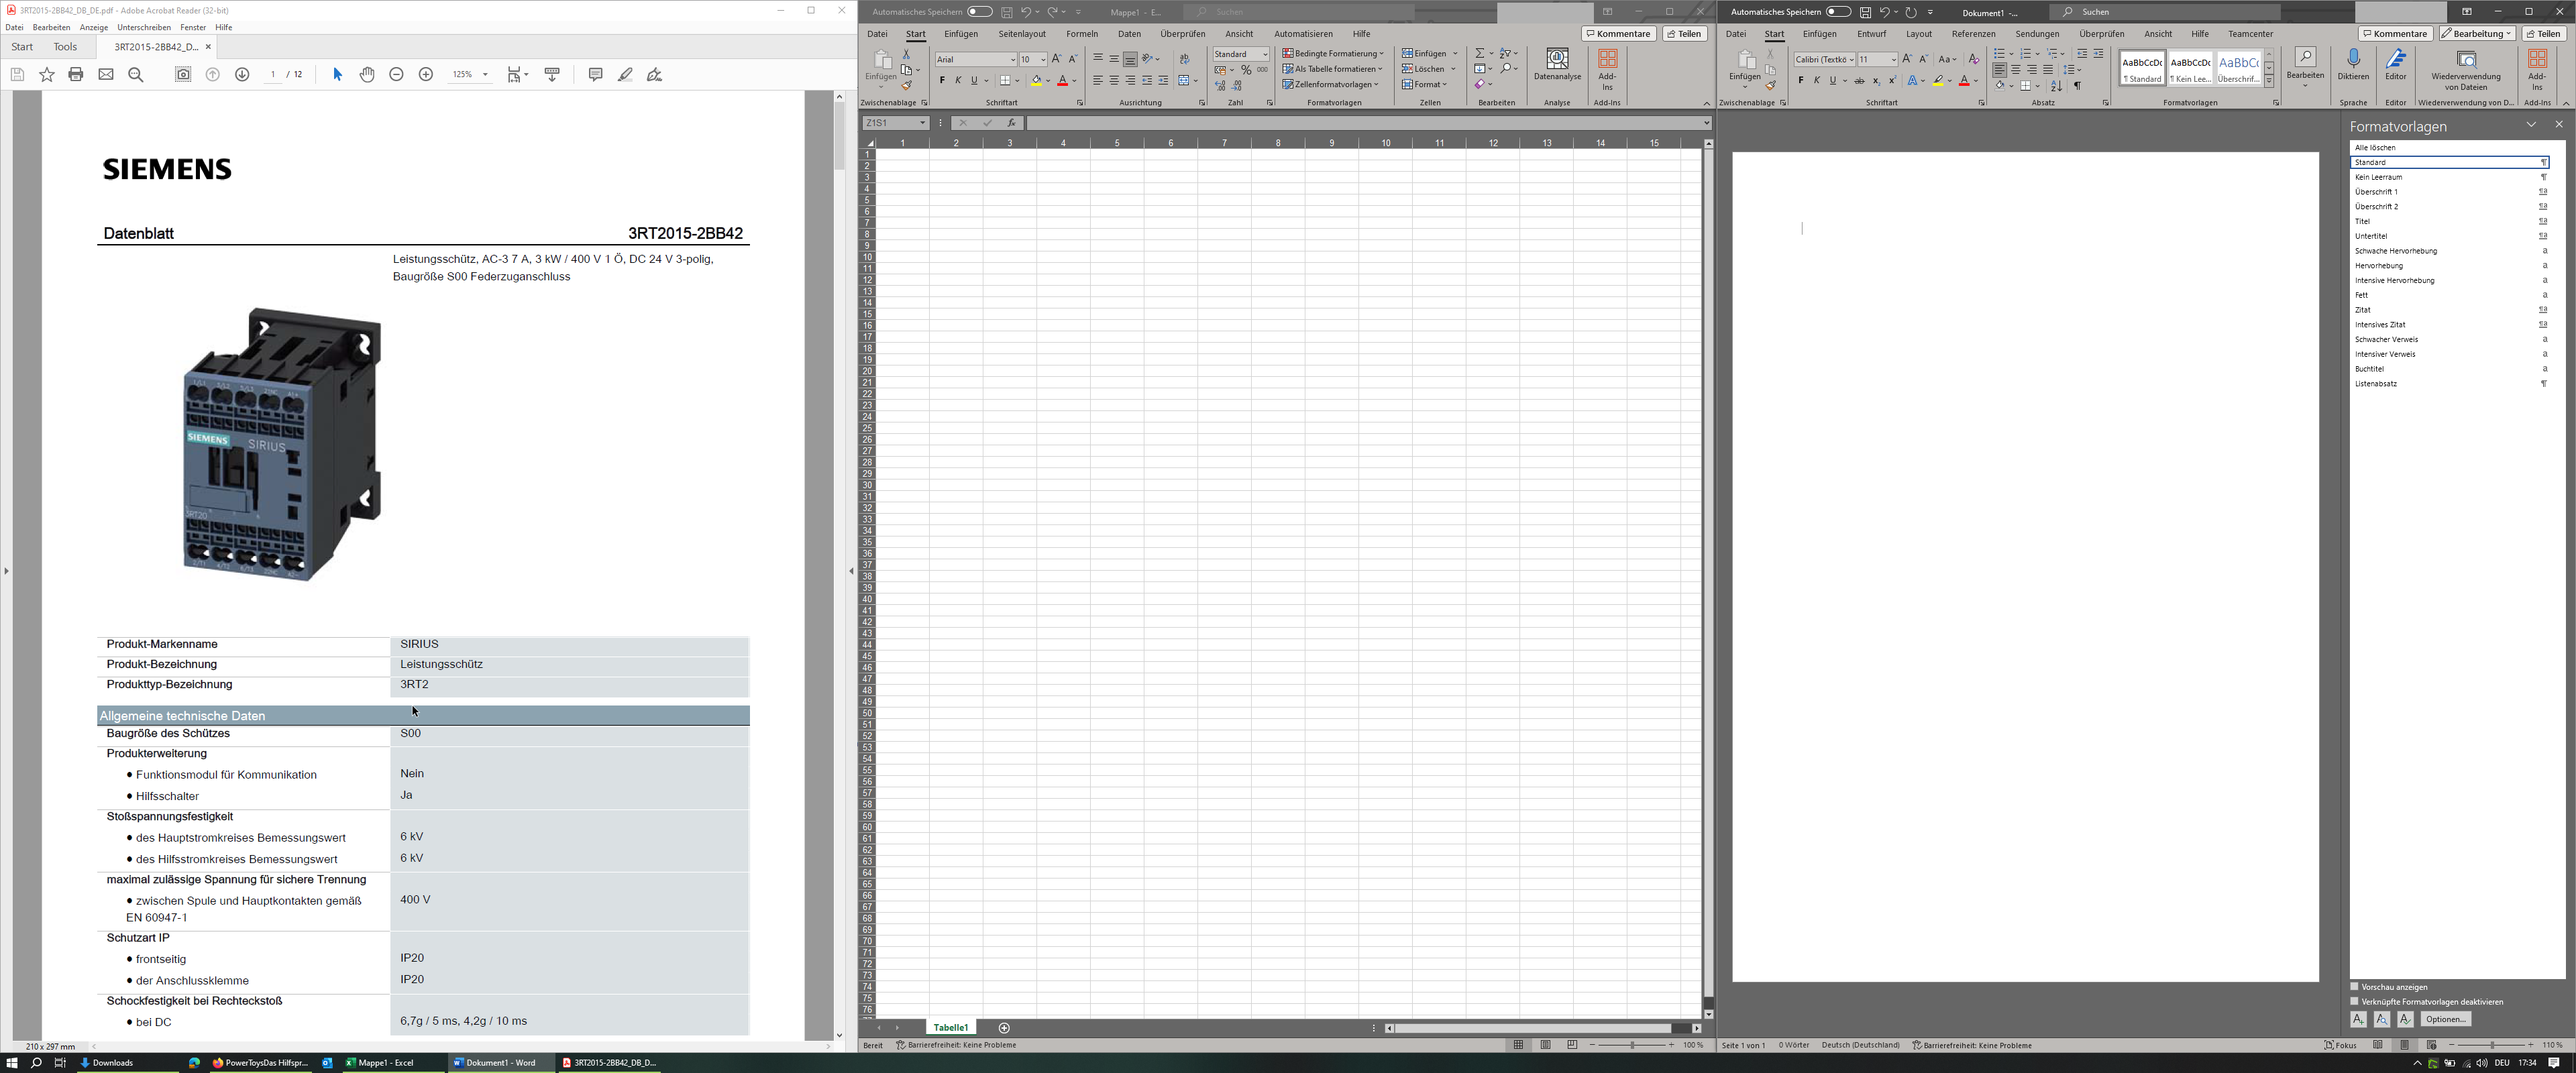Image resolution: width=2576 pixels, height=1073 pixels.
Task: Click the Acrobat print icon
Action: coord(76,75)
